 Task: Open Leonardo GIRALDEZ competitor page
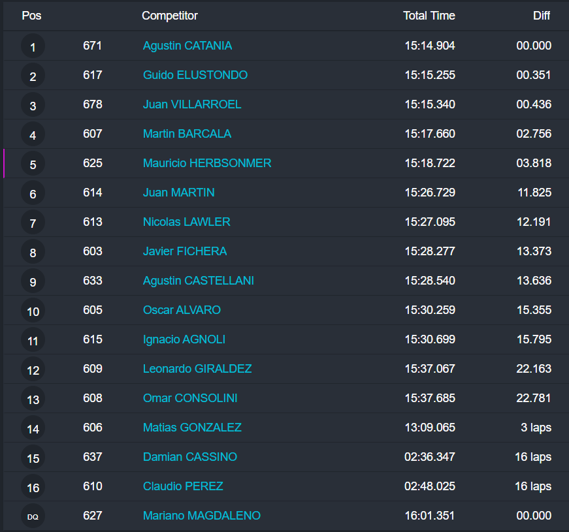197,369
